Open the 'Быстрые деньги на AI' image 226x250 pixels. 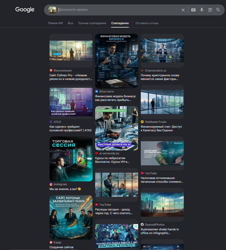click(117, 128)
